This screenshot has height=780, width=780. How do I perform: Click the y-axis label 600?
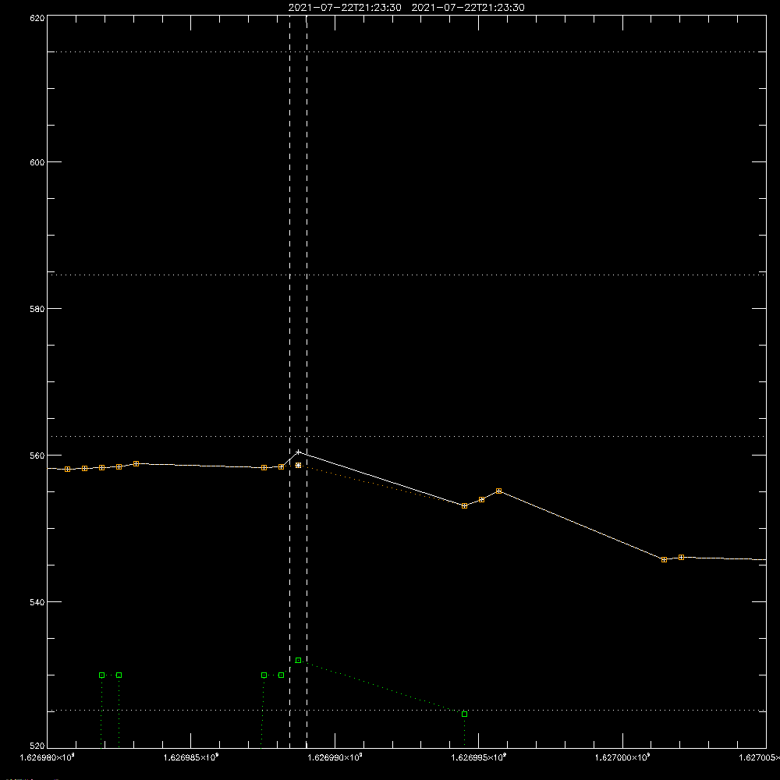pos(37,162)
